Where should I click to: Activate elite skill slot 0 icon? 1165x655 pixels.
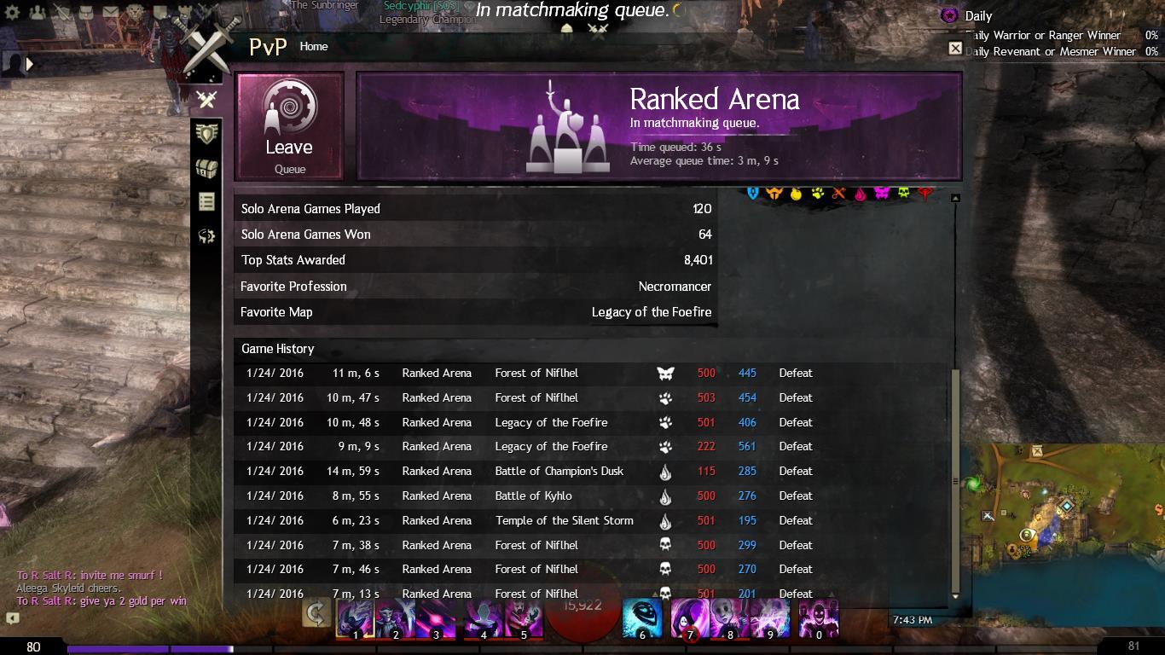pos(819,618)
